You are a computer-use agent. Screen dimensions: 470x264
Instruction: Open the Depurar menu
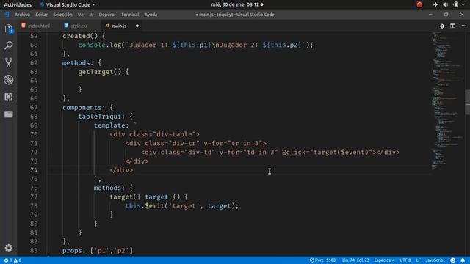pos(107,15)
